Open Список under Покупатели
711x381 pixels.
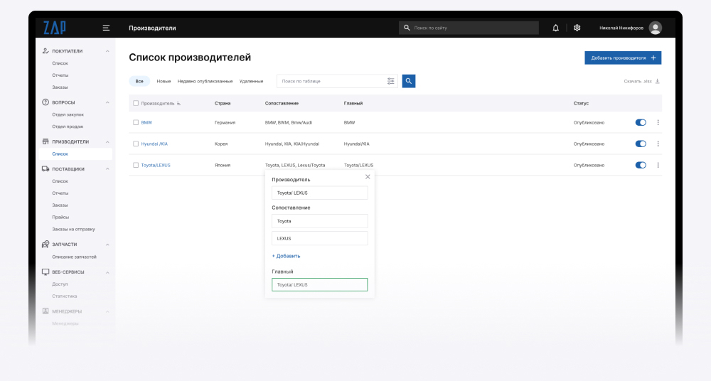click(60, 63)
